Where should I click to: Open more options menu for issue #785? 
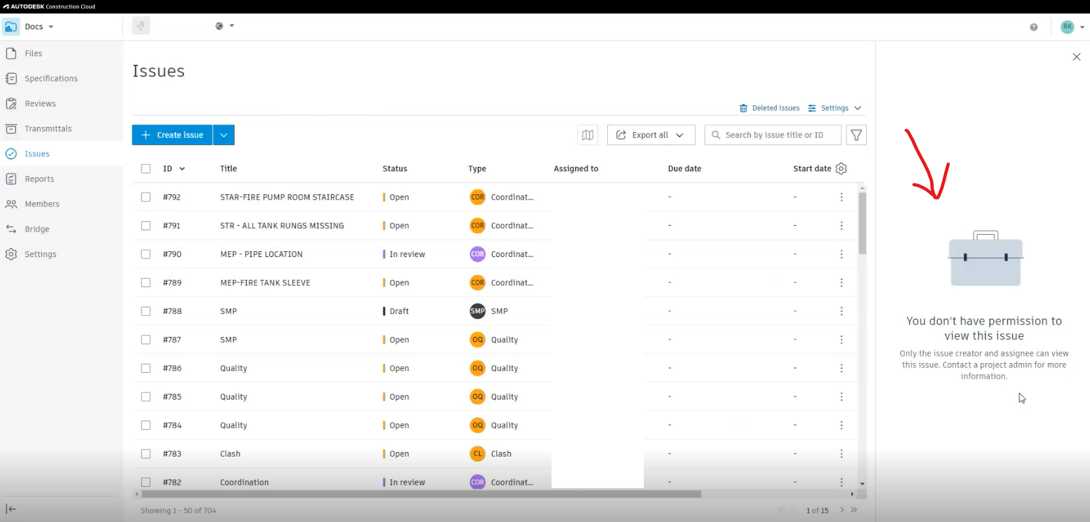841,396
